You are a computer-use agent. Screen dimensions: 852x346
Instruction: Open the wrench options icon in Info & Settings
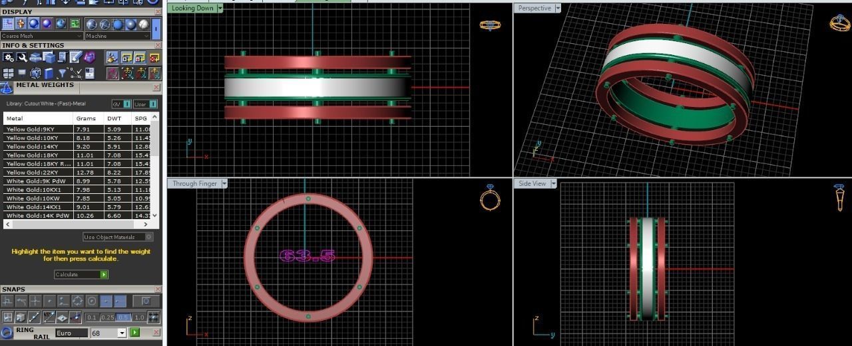(22, 57)
